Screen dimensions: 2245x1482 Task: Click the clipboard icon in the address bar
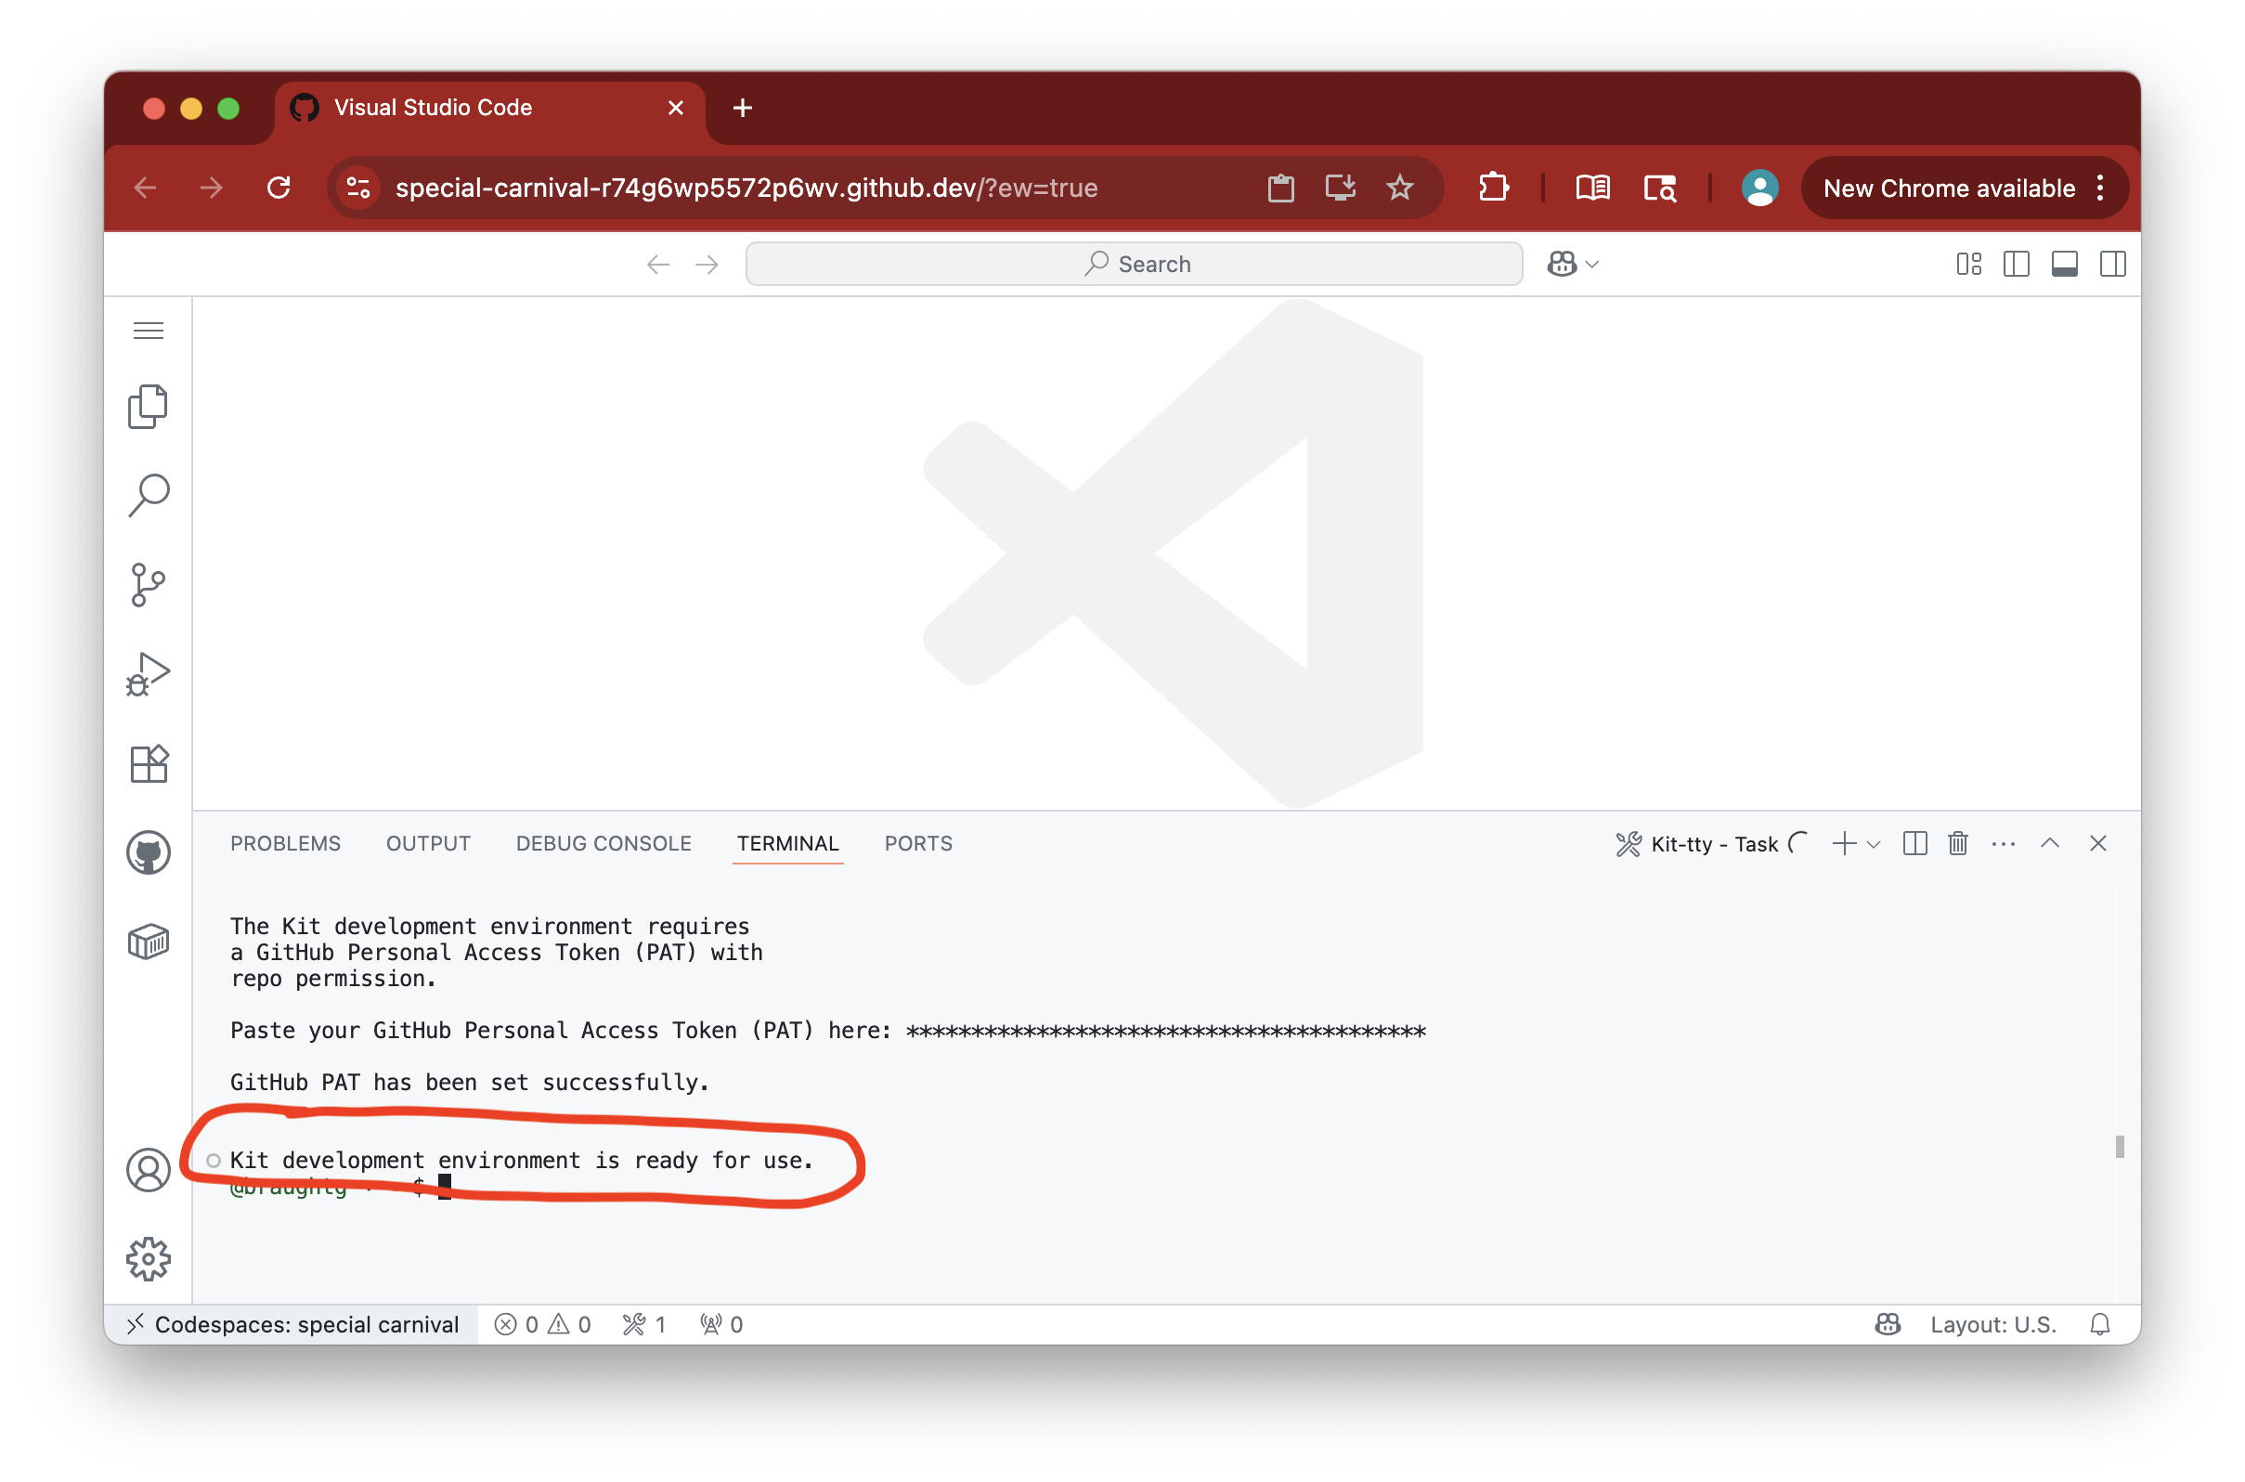[x=1280, y=188]
